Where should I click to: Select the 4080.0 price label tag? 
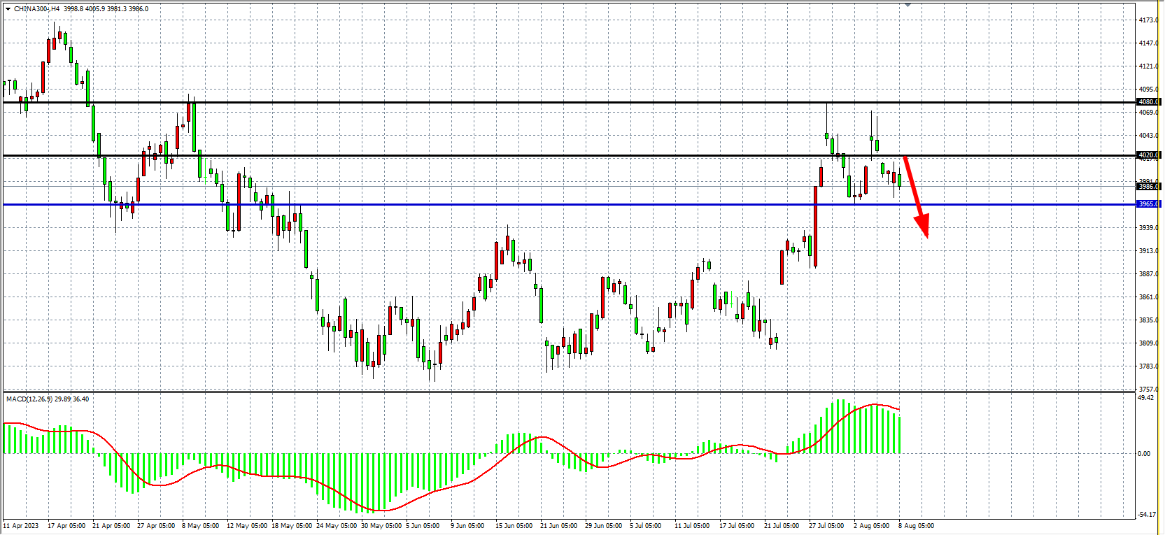(x=1148, y=102)
